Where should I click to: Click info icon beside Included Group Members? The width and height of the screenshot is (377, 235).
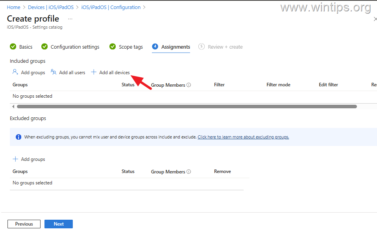[x=188, y=85]
